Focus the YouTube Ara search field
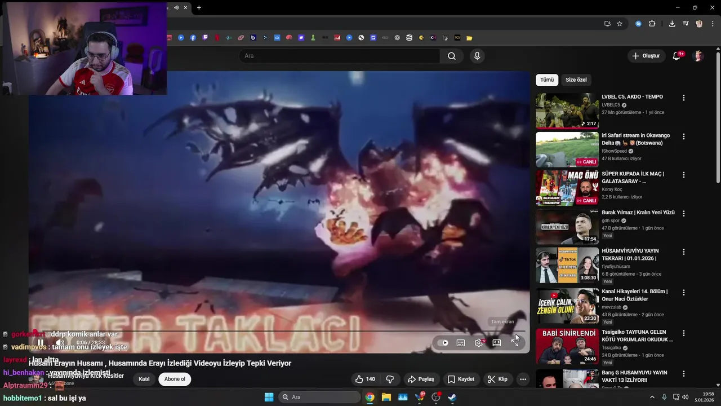This screenshot has height=406, width=721. (340, 56)
